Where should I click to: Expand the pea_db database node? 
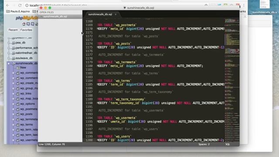[x=9, y=43]
